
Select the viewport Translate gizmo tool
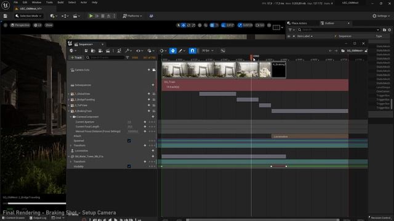point(183,25)
